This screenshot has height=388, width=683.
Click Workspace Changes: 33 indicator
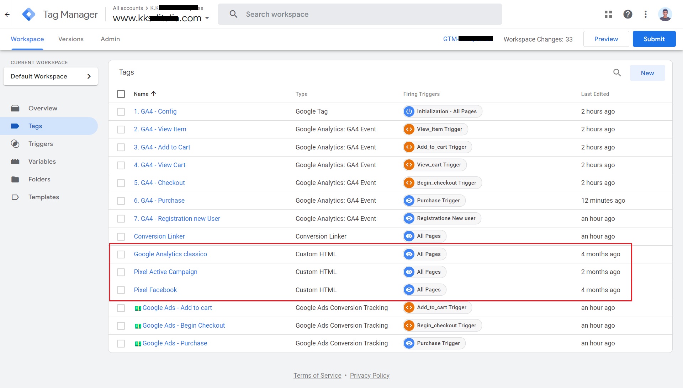538,39
